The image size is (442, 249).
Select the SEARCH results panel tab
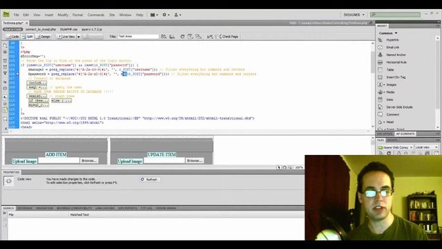(8, 208)
